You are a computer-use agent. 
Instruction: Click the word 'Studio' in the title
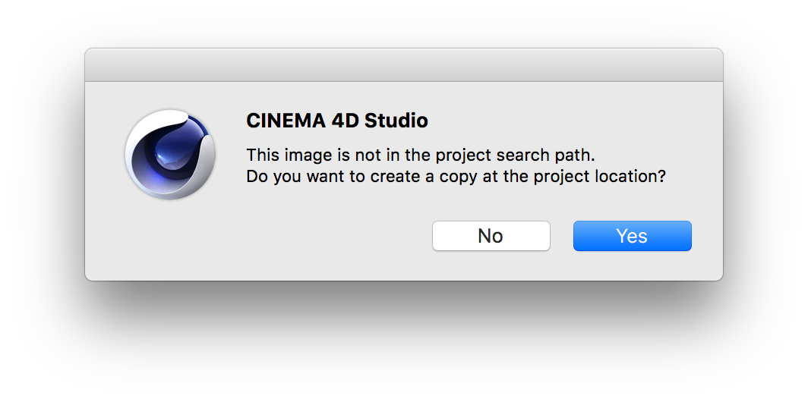(396, 121)
